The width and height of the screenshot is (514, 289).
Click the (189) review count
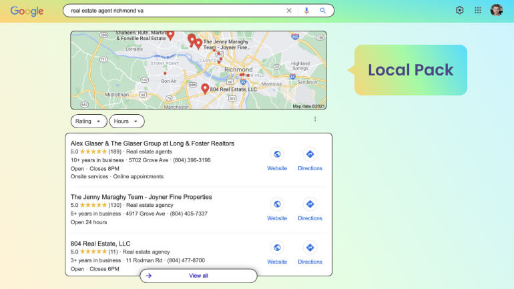coord(115,152)
